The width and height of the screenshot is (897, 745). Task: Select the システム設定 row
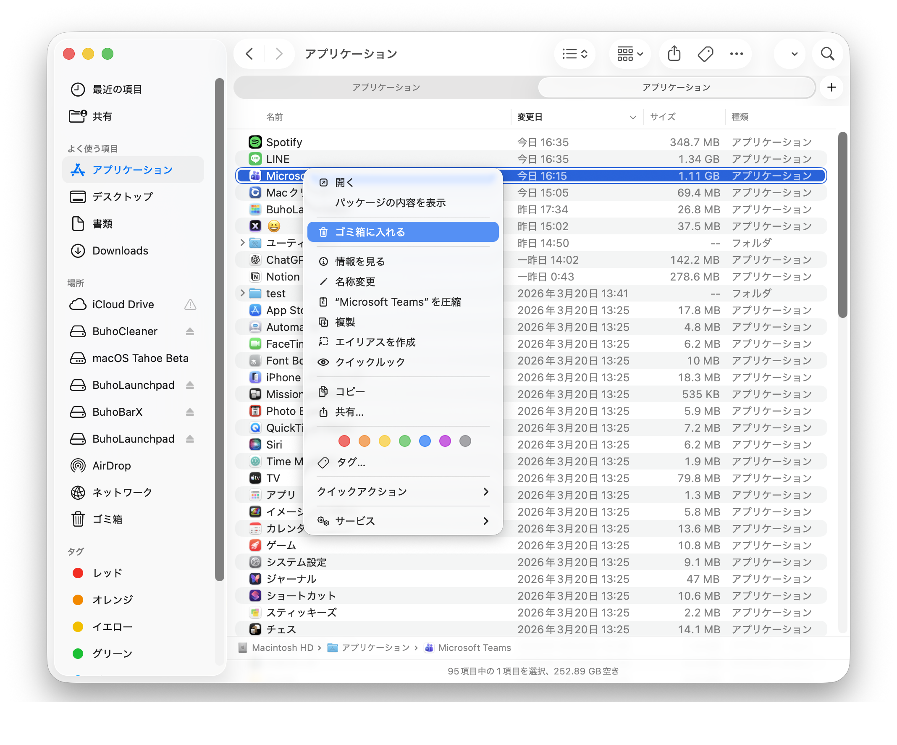531,562
